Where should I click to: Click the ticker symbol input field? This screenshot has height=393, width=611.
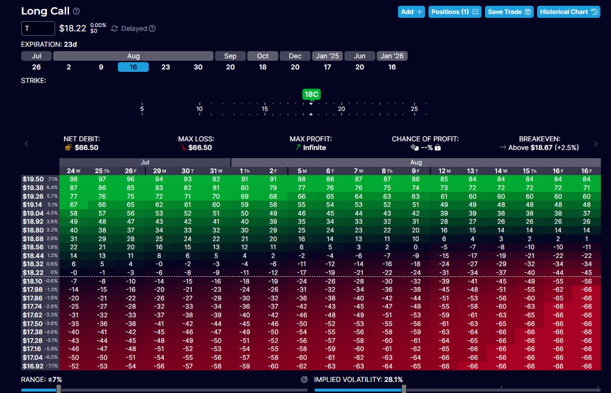pos(38,28)
